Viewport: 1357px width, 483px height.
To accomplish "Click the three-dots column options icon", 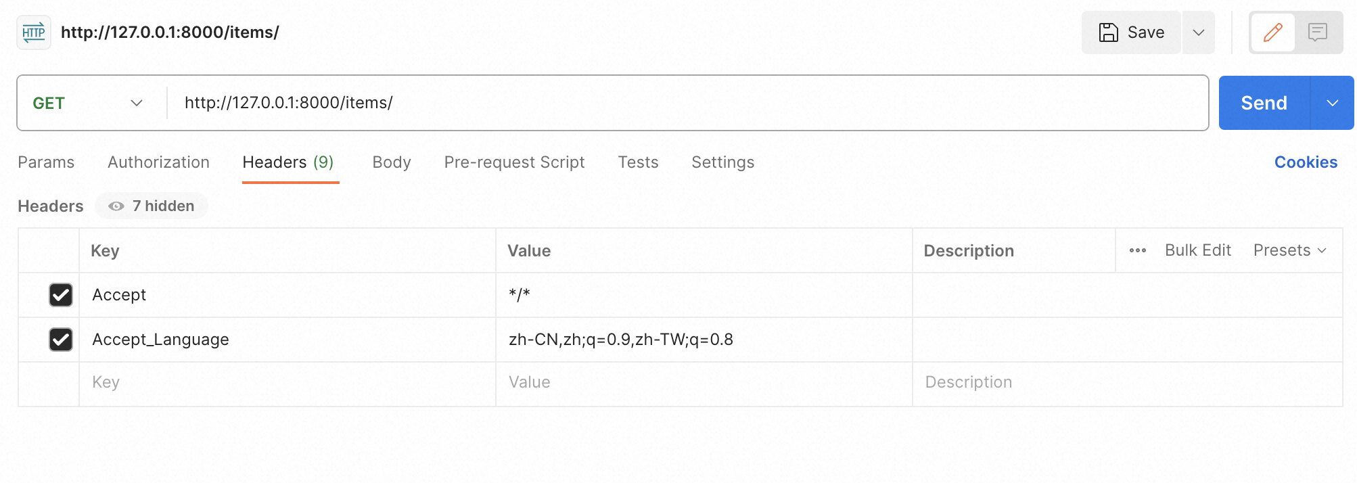I will tap(1137, 250).
